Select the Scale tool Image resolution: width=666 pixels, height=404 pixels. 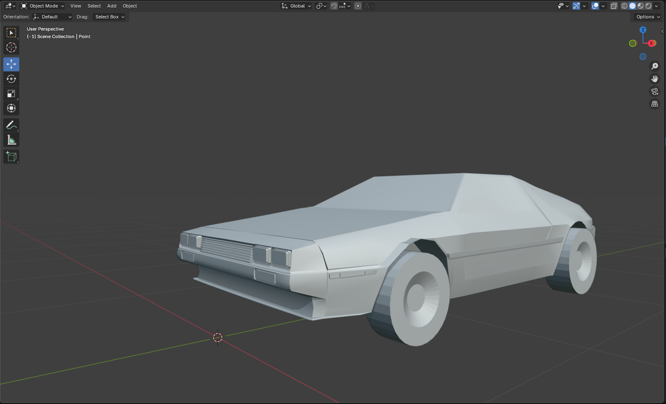[x=11, y=93]
